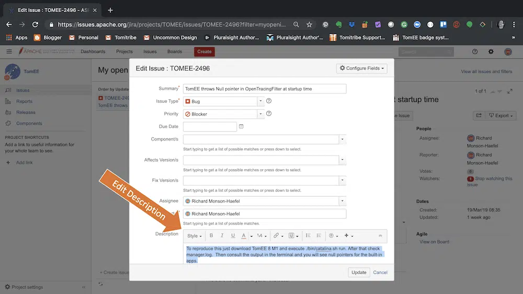Toggle bold formatting in description editor

coord(211,236)
